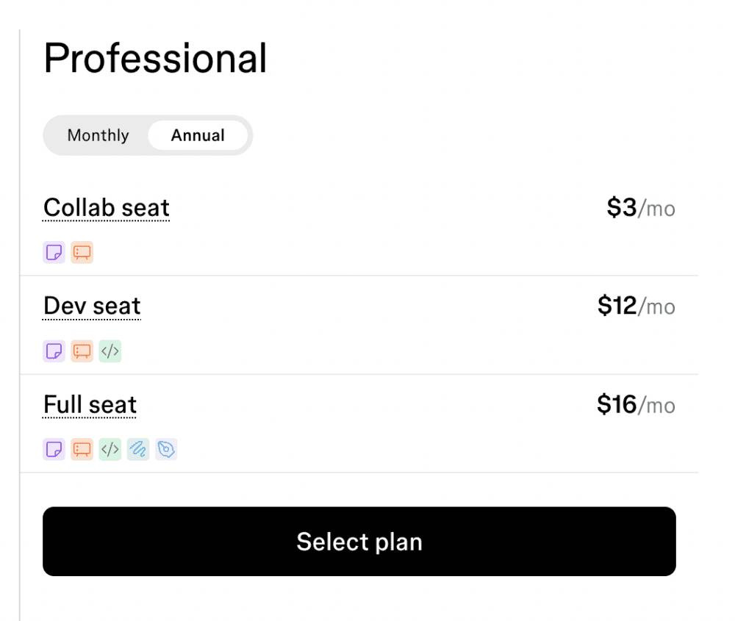Image resolution: width=735 pixels, height=621 pixels.
Task: Click the purple FigJam icon under Dev seat
Action: [x=54, y=351]
